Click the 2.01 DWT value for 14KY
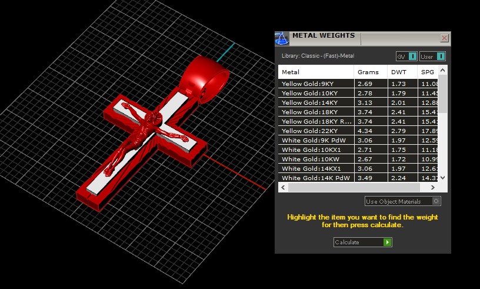This screenshot has height=289, width=480. tap(398, 102)
